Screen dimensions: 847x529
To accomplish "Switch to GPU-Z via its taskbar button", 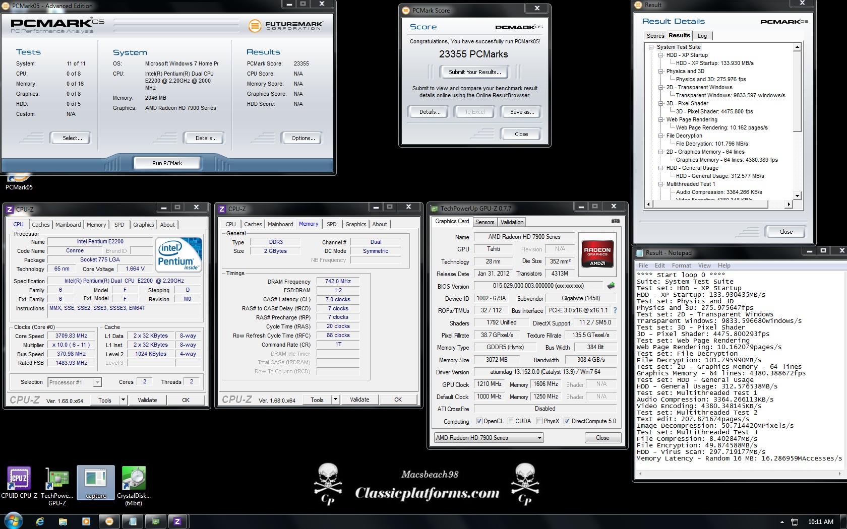I will coord(156,521).
